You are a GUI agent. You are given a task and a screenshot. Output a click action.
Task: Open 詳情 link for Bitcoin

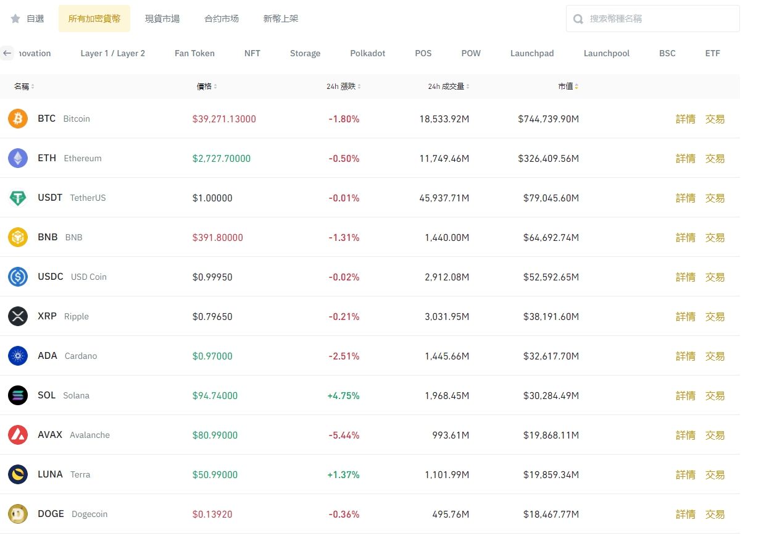coord(685,119)
